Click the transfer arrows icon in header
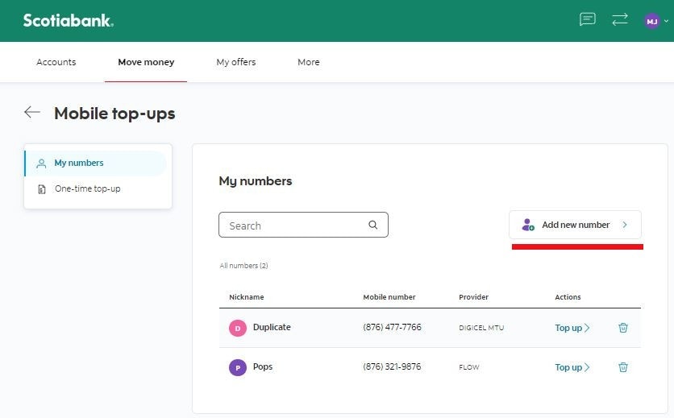This screenshot has height=418, width=674. coord(619,20)
